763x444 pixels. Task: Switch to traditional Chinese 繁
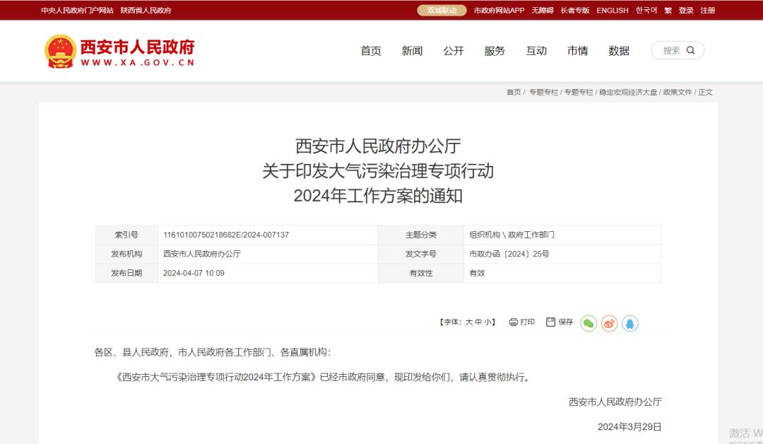point(668,10)
